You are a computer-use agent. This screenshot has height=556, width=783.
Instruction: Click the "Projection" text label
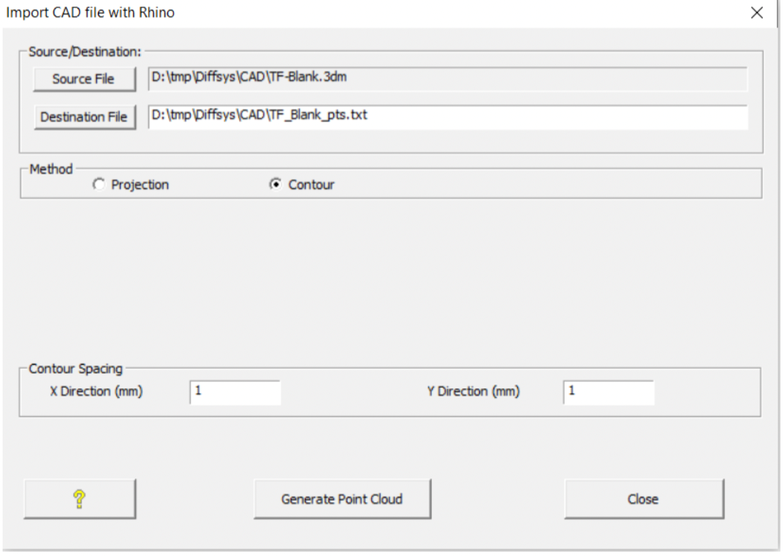(x=140, y=185)
